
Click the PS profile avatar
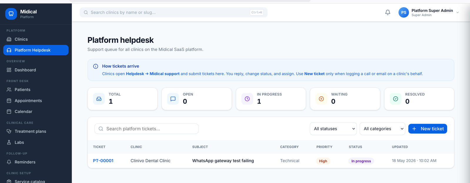(404, 12)
